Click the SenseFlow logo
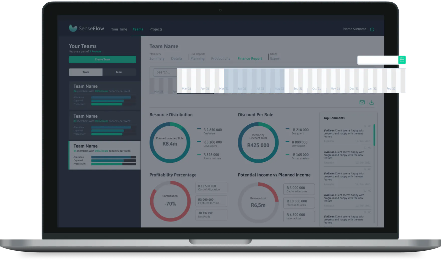The height and width of the screenshot is (260, 441). coord(86,28)
